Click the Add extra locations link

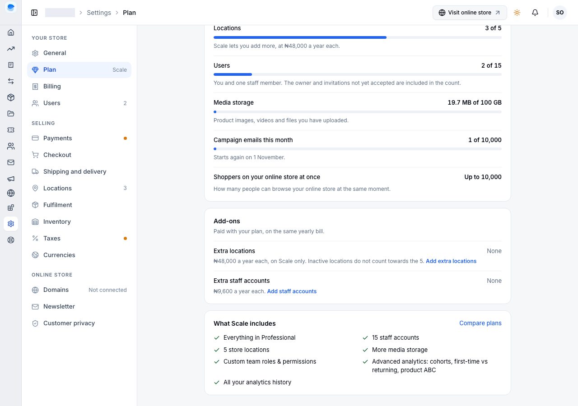451,261
